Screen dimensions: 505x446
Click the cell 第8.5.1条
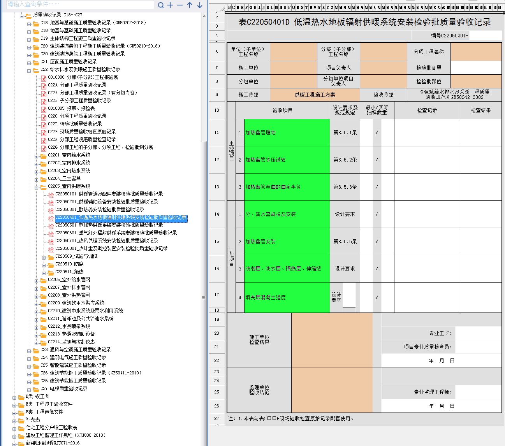point(345,132)
